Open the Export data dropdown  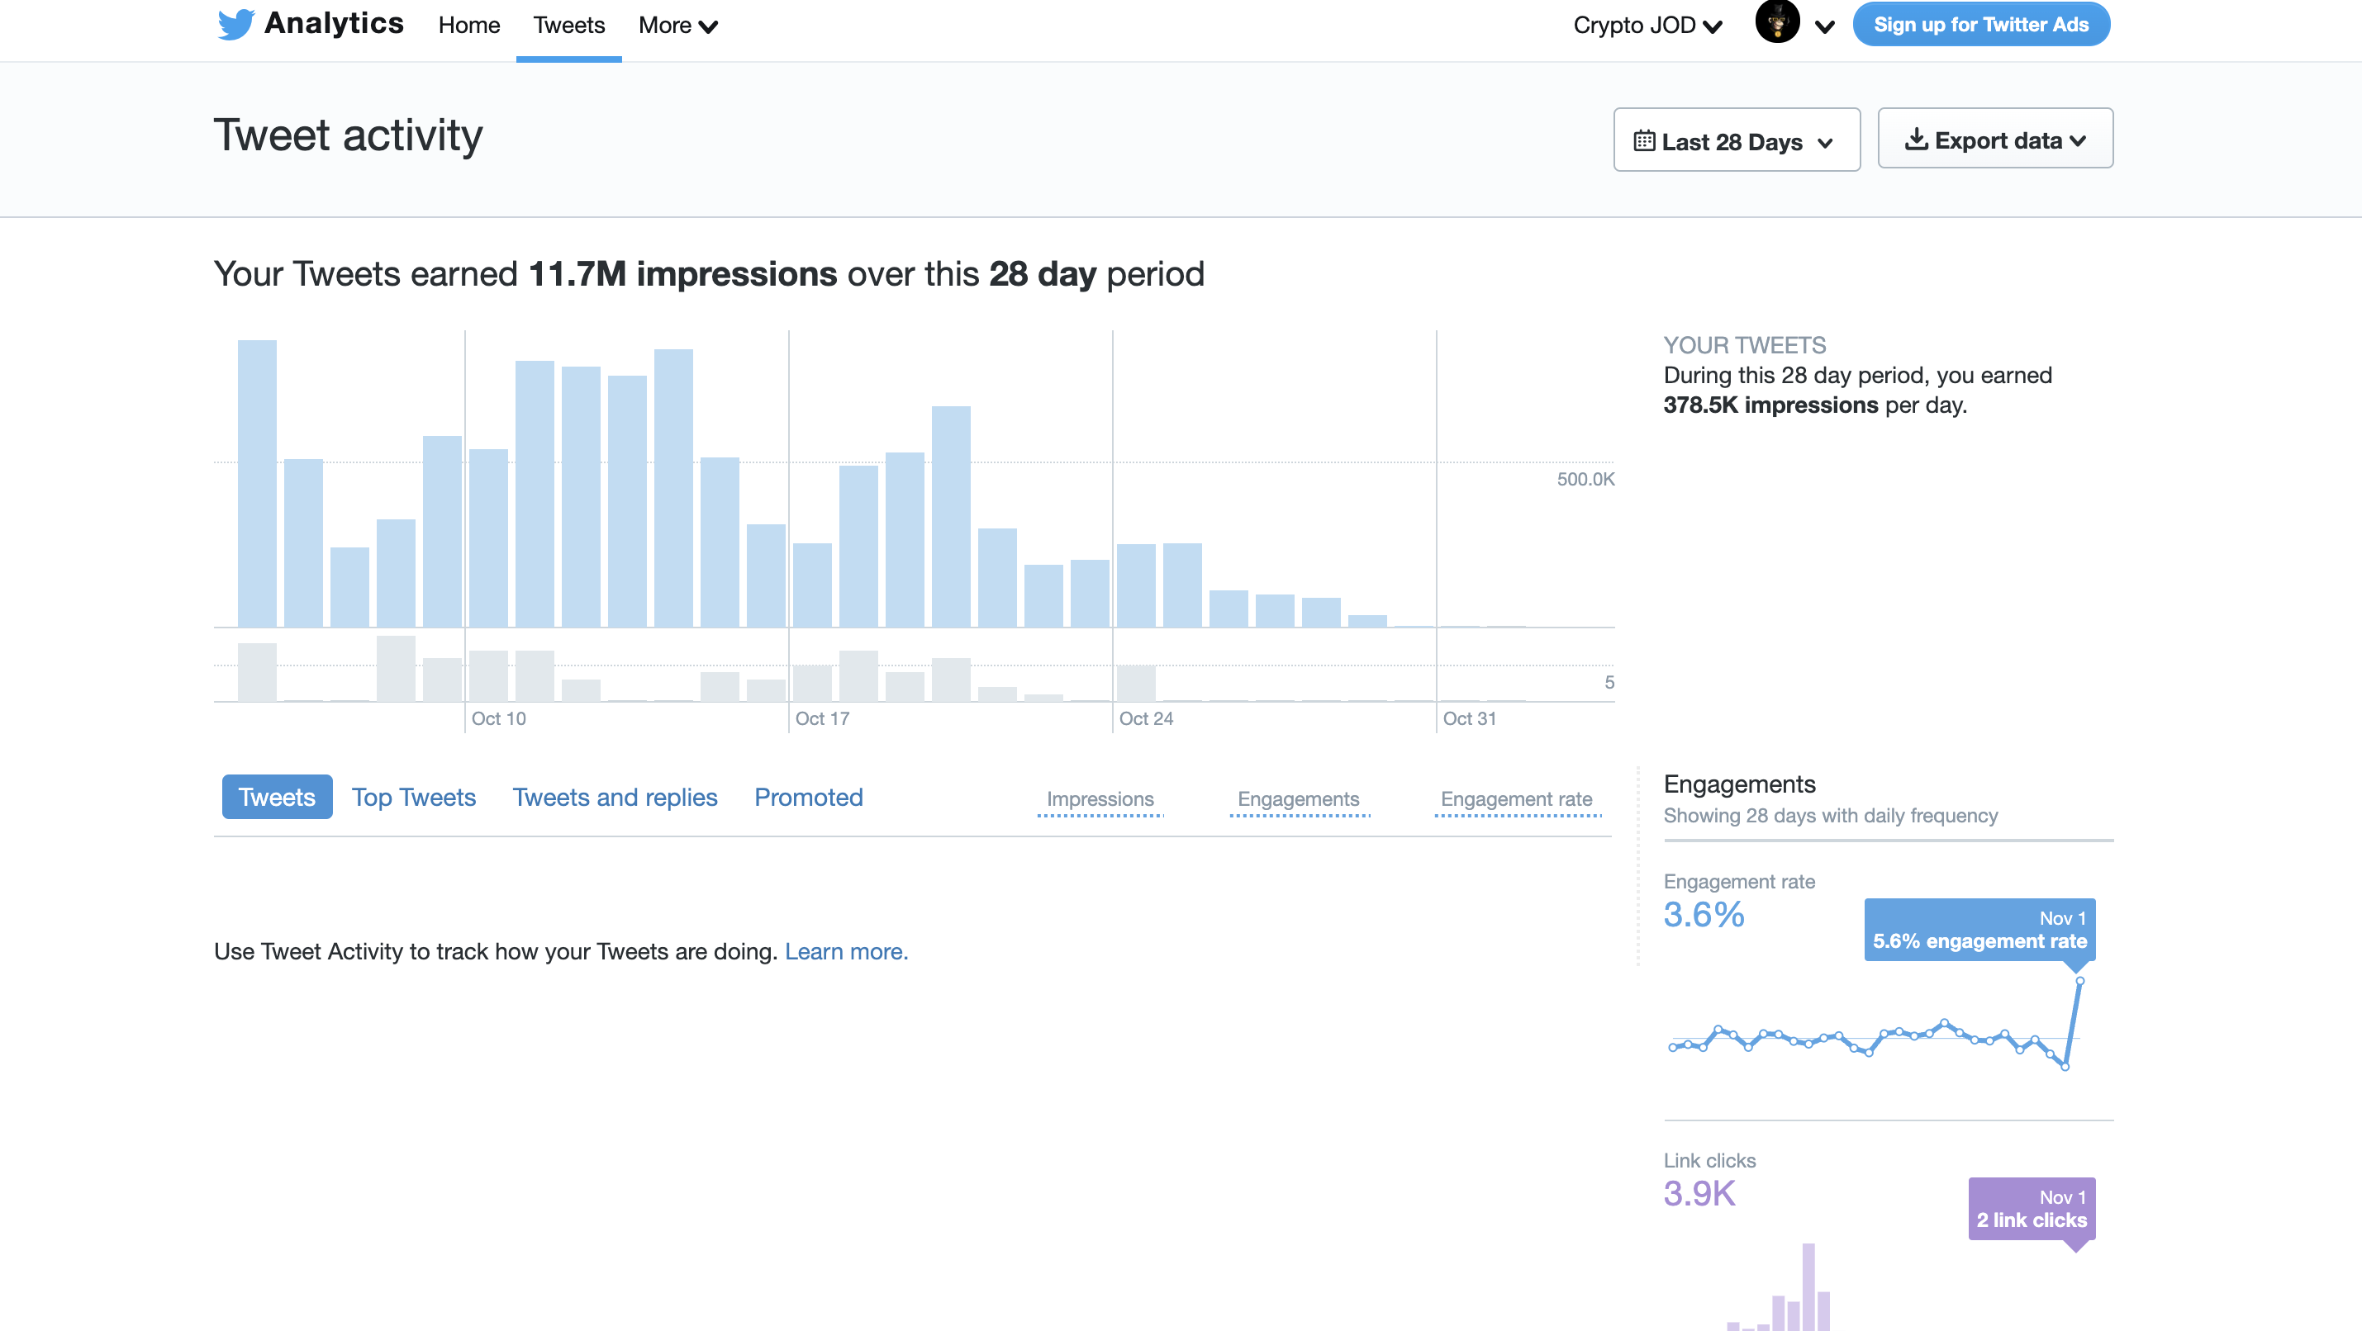tap(1995, 139)
